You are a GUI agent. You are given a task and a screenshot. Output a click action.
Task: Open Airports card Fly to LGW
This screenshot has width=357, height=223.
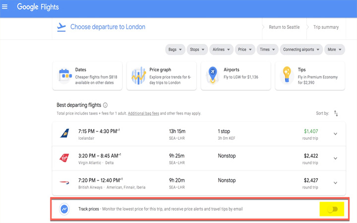coord(236,76)
